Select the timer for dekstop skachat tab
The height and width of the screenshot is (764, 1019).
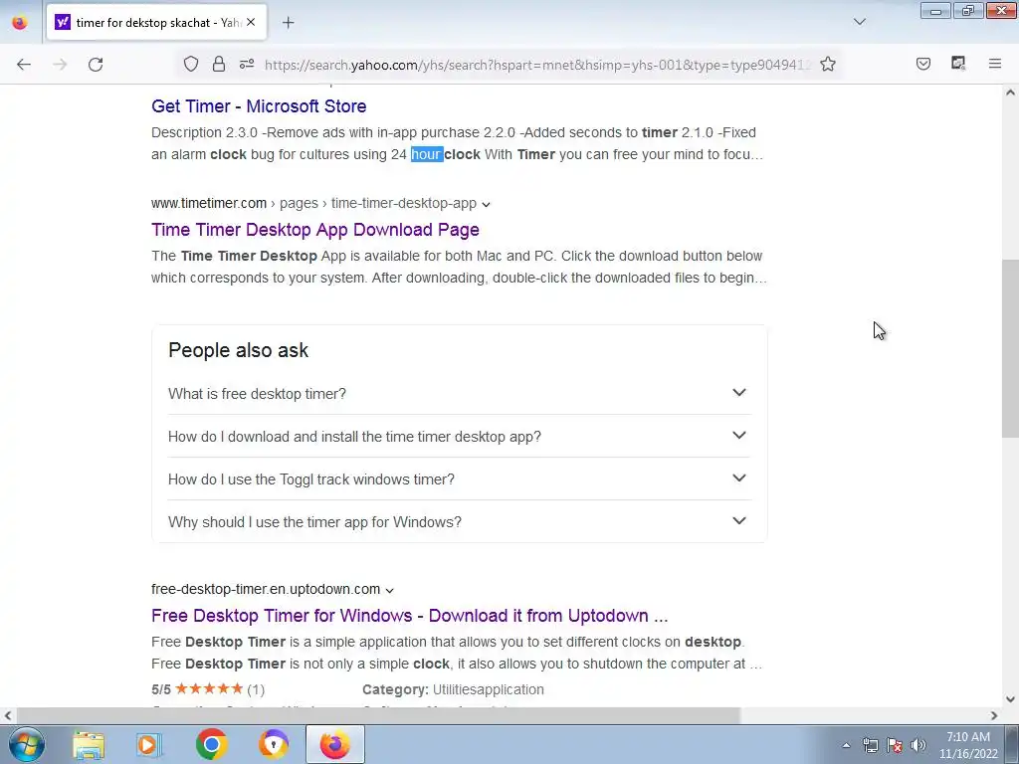point(156,23)
